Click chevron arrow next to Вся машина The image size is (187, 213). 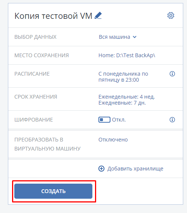[135, 37]
